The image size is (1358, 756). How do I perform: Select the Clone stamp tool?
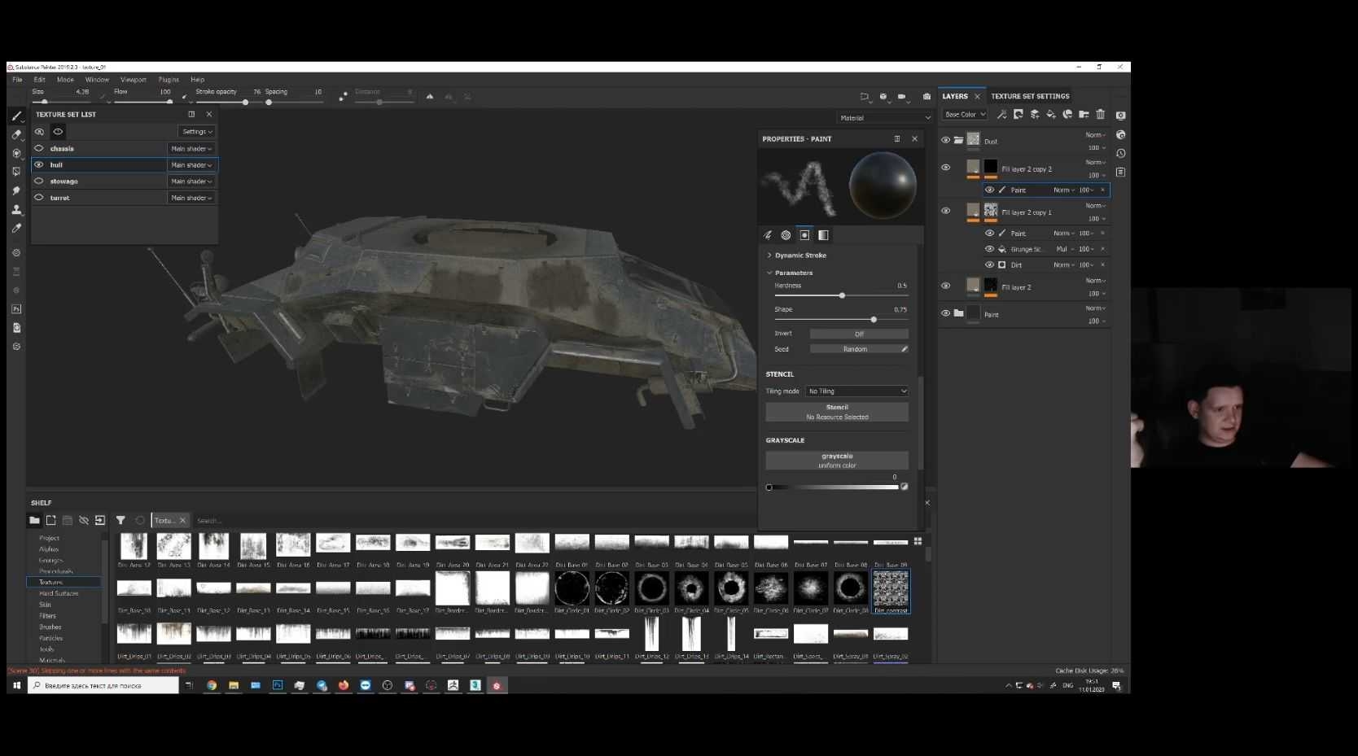click(16, 209)
